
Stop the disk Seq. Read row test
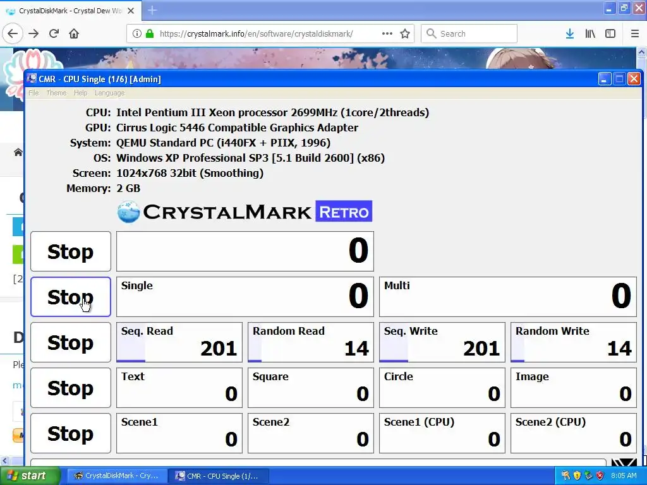click(71, 342)
